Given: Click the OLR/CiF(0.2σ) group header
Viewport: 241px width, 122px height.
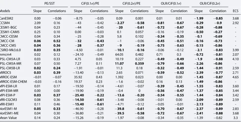Looking at the screenshot, I should 210,4.
